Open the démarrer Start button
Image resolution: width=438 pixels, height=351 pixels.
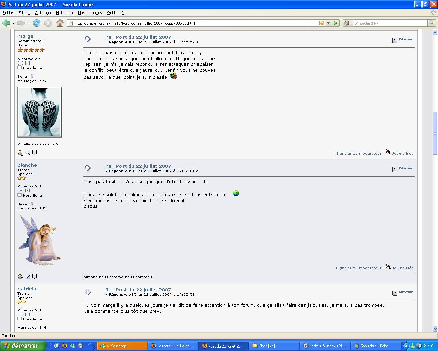(x=23, y=346)
